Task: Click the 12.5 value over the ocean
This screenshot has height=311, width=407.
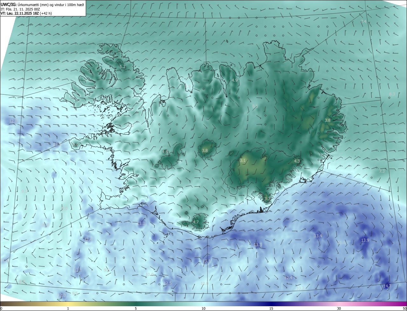Action: point(167,283)
